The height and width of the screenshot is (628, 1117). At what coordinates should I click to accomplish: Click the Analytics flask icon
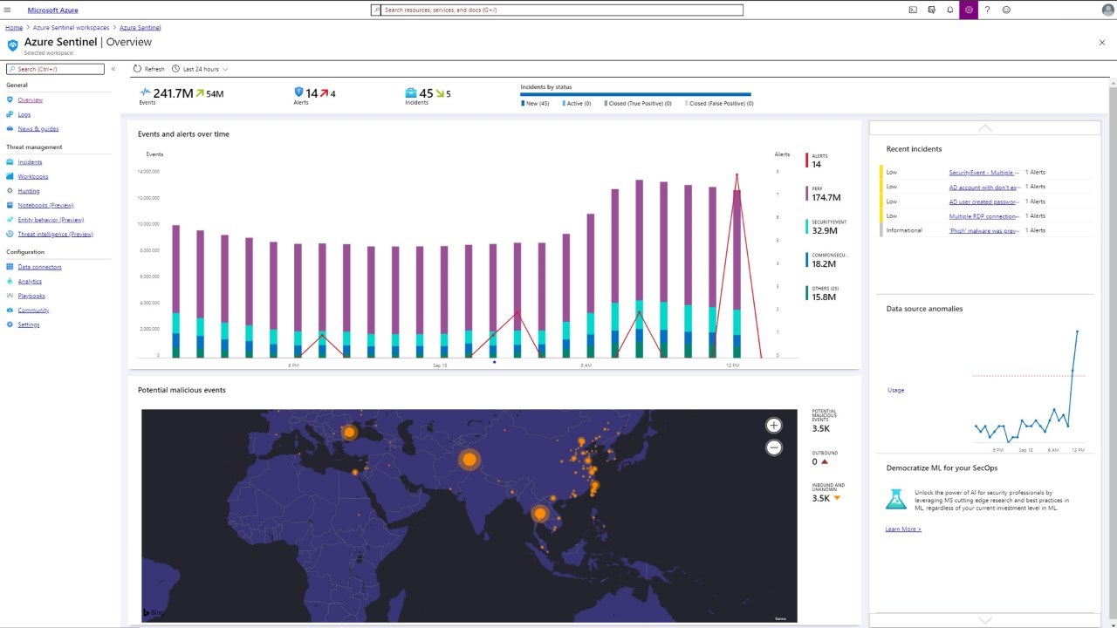10,282
